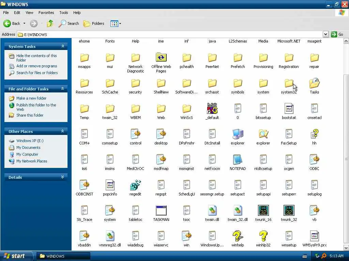This screenshot has width=349, height=261.
Task: Select the NOTEPAD application icon
Action: 238,160
